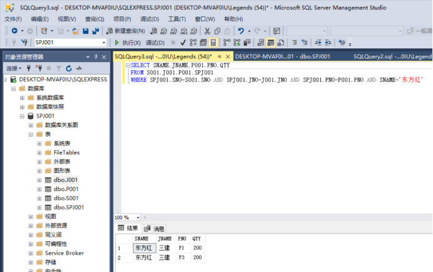Click the Open File folder icon
The image size is (433, 272).
[x=75, y=31]
